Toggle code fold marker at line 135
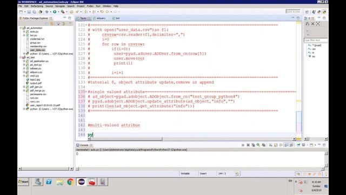The width and height of the screenshot is (346, 195). [86, 92]
